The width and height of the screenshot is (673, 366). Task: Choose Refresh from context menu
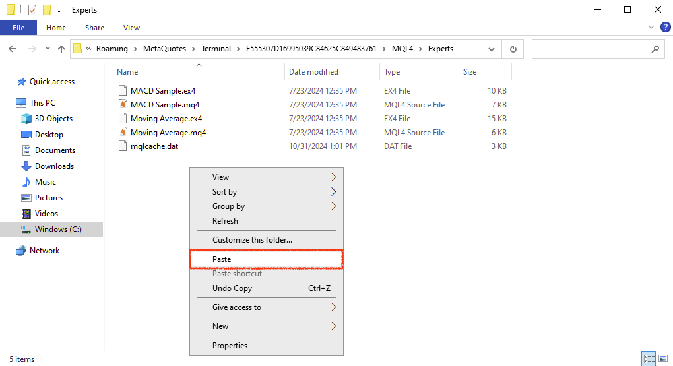click(x=267, y=221)
